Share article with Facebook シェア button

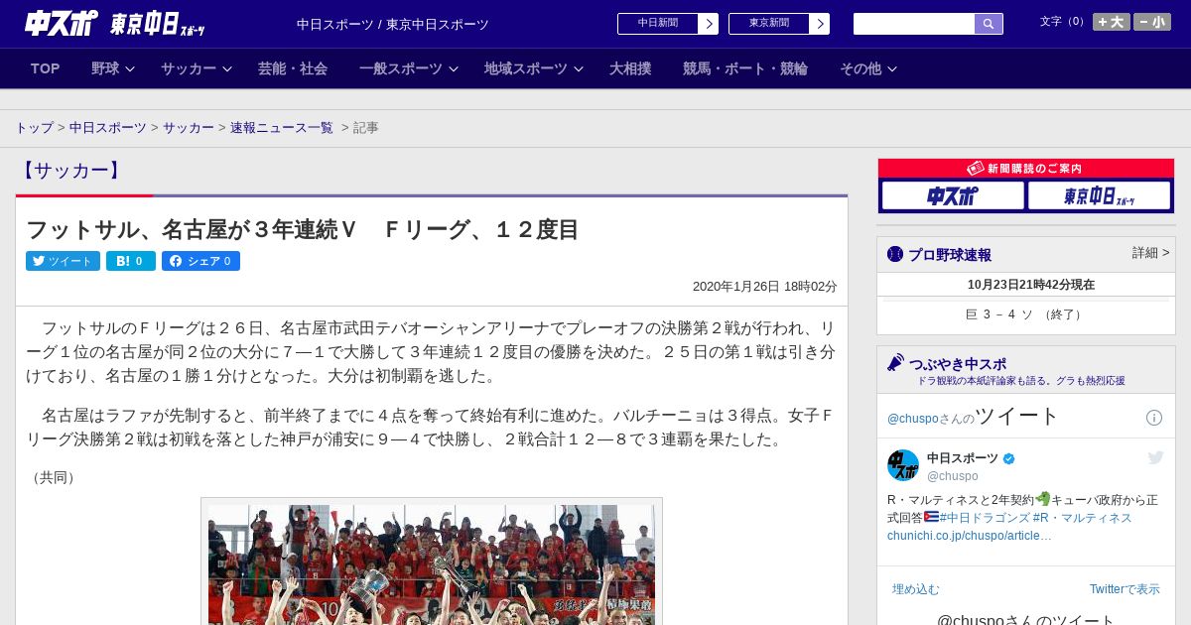coord(200,261)
